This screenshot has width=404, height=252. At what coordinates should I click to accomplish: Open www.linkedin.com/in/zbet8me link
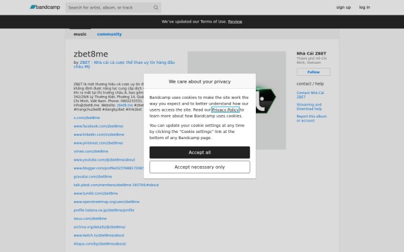click(x=99, y=134)
